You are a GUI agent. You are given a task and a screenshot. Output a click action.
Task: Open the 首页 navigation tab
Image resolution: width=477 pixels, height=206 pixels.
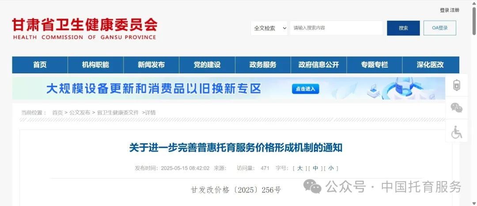click(x=40, y=65)
